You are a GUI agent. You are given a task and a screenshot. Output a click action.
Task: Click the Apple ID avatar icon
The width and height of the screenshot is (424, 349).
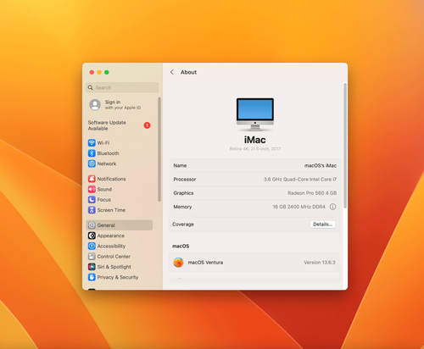tap(95, 105)
